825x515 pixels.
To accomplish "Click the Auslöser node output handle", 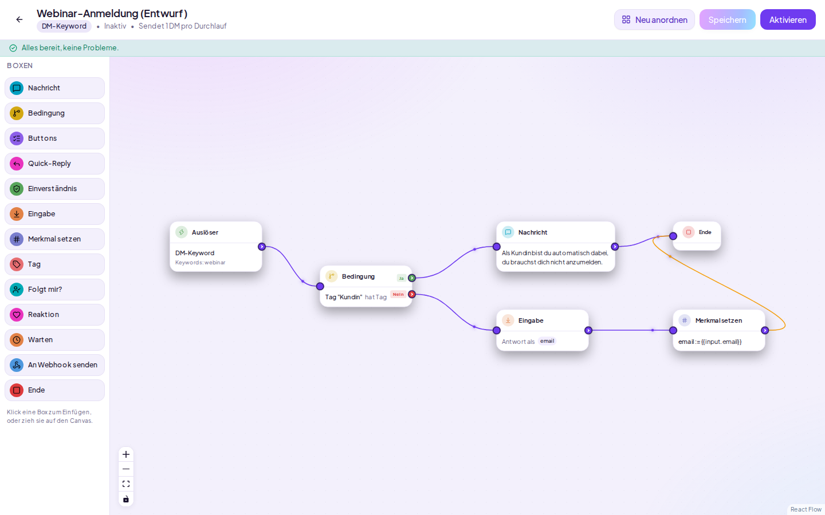I will click(262, 247).
